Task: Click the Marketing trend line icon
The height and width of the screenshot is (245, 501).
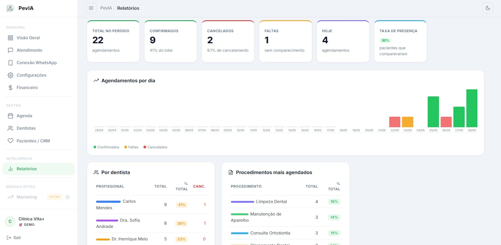Action: point(11,197)
